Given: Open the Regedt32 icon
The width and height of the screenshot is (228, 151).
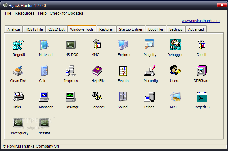Looking at the screenshot, I should point(202,97).
